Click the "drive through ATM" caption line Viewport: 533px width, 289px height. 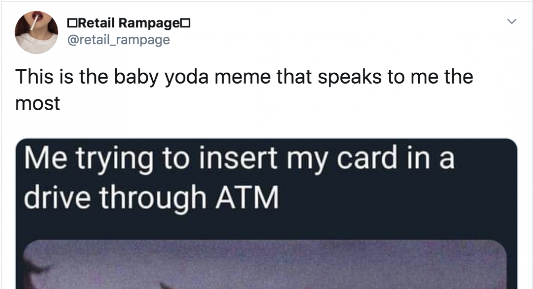point(152,197)
